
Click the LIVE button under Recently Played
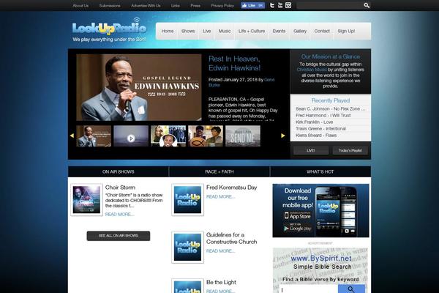coord(311,151)
